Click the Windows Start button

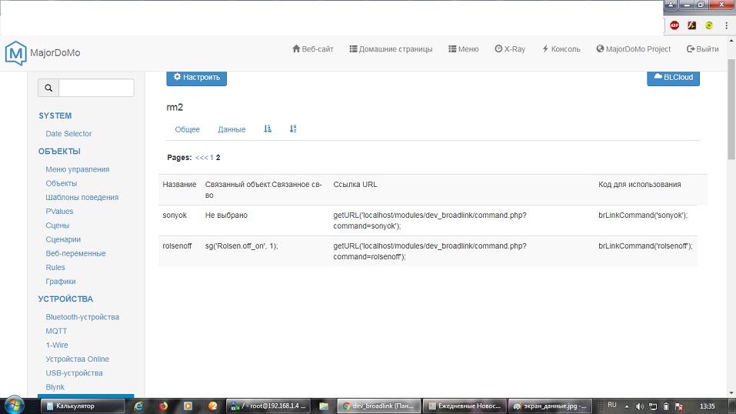[x=16, y=405]
